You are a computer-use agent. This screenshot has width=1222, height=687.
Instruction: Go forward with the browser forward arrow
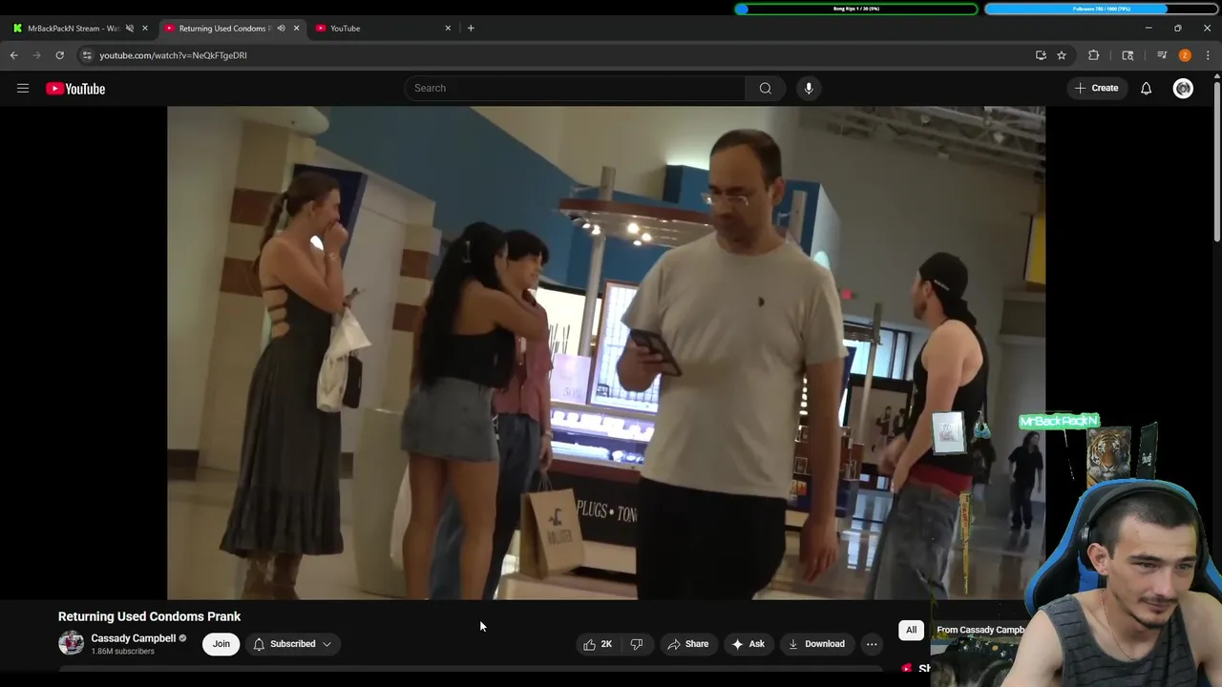coord(36,55)
